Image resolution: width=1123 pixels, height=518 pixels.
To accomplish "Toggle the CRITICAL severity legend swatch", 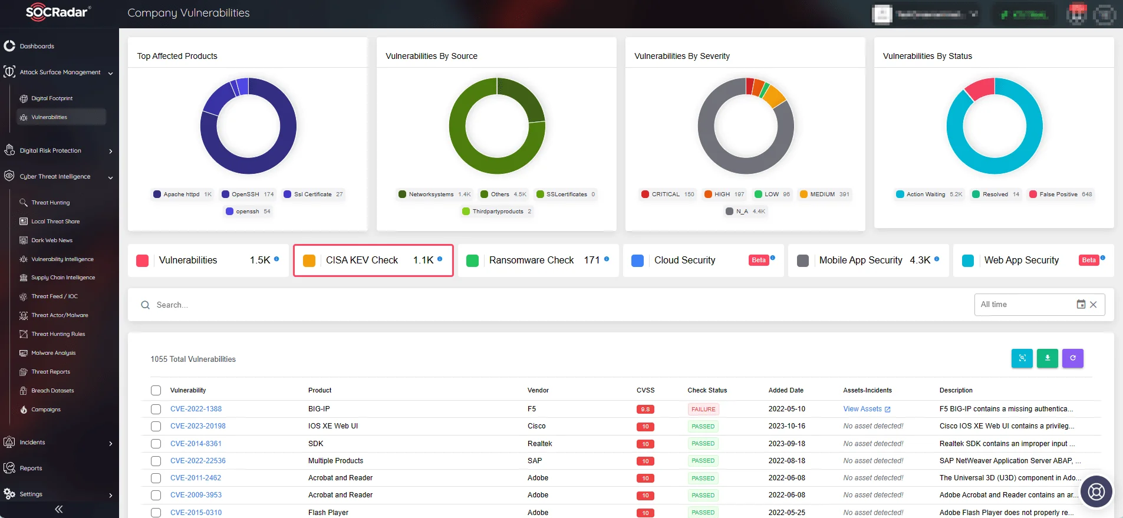I will (x=645, y=194).
